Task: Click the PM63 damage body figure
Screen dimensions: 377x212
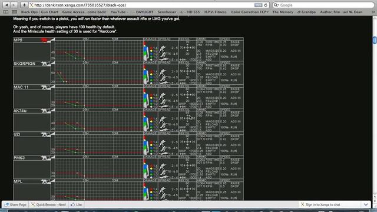Action: 145,168
